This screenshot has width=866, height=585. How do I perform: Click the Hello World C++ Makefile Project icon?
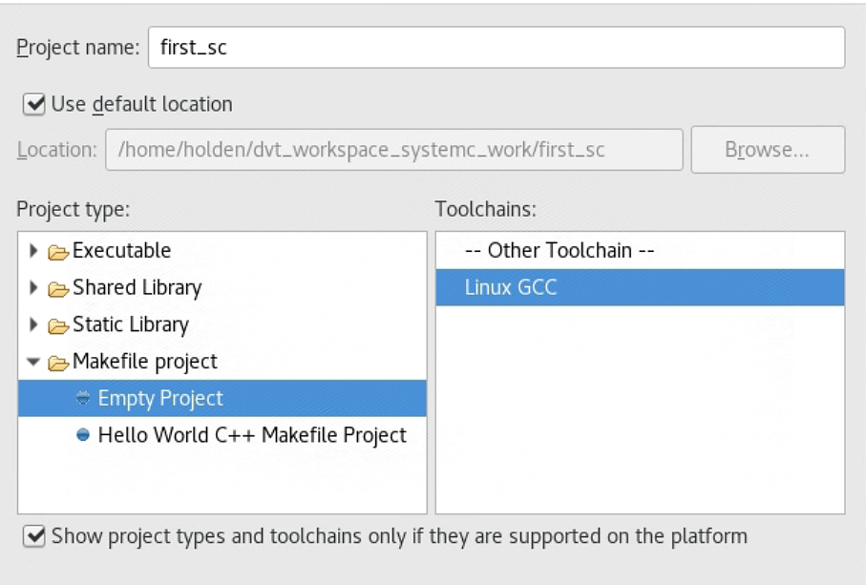(x=84, y=435)
